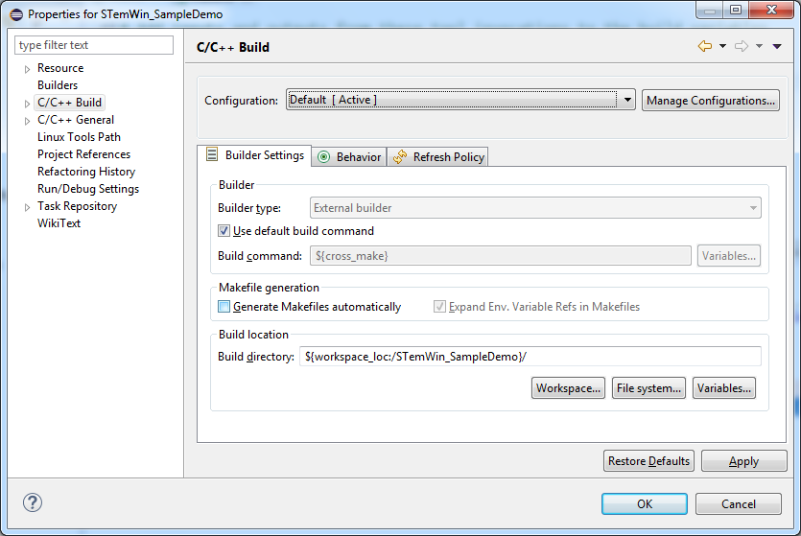Enable Generate Makefiles automatically
801x536 pixels.
[x=224, y=306]
